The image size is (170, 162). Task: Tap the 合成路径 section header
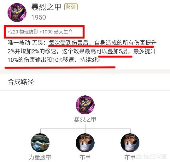[21, 82]
